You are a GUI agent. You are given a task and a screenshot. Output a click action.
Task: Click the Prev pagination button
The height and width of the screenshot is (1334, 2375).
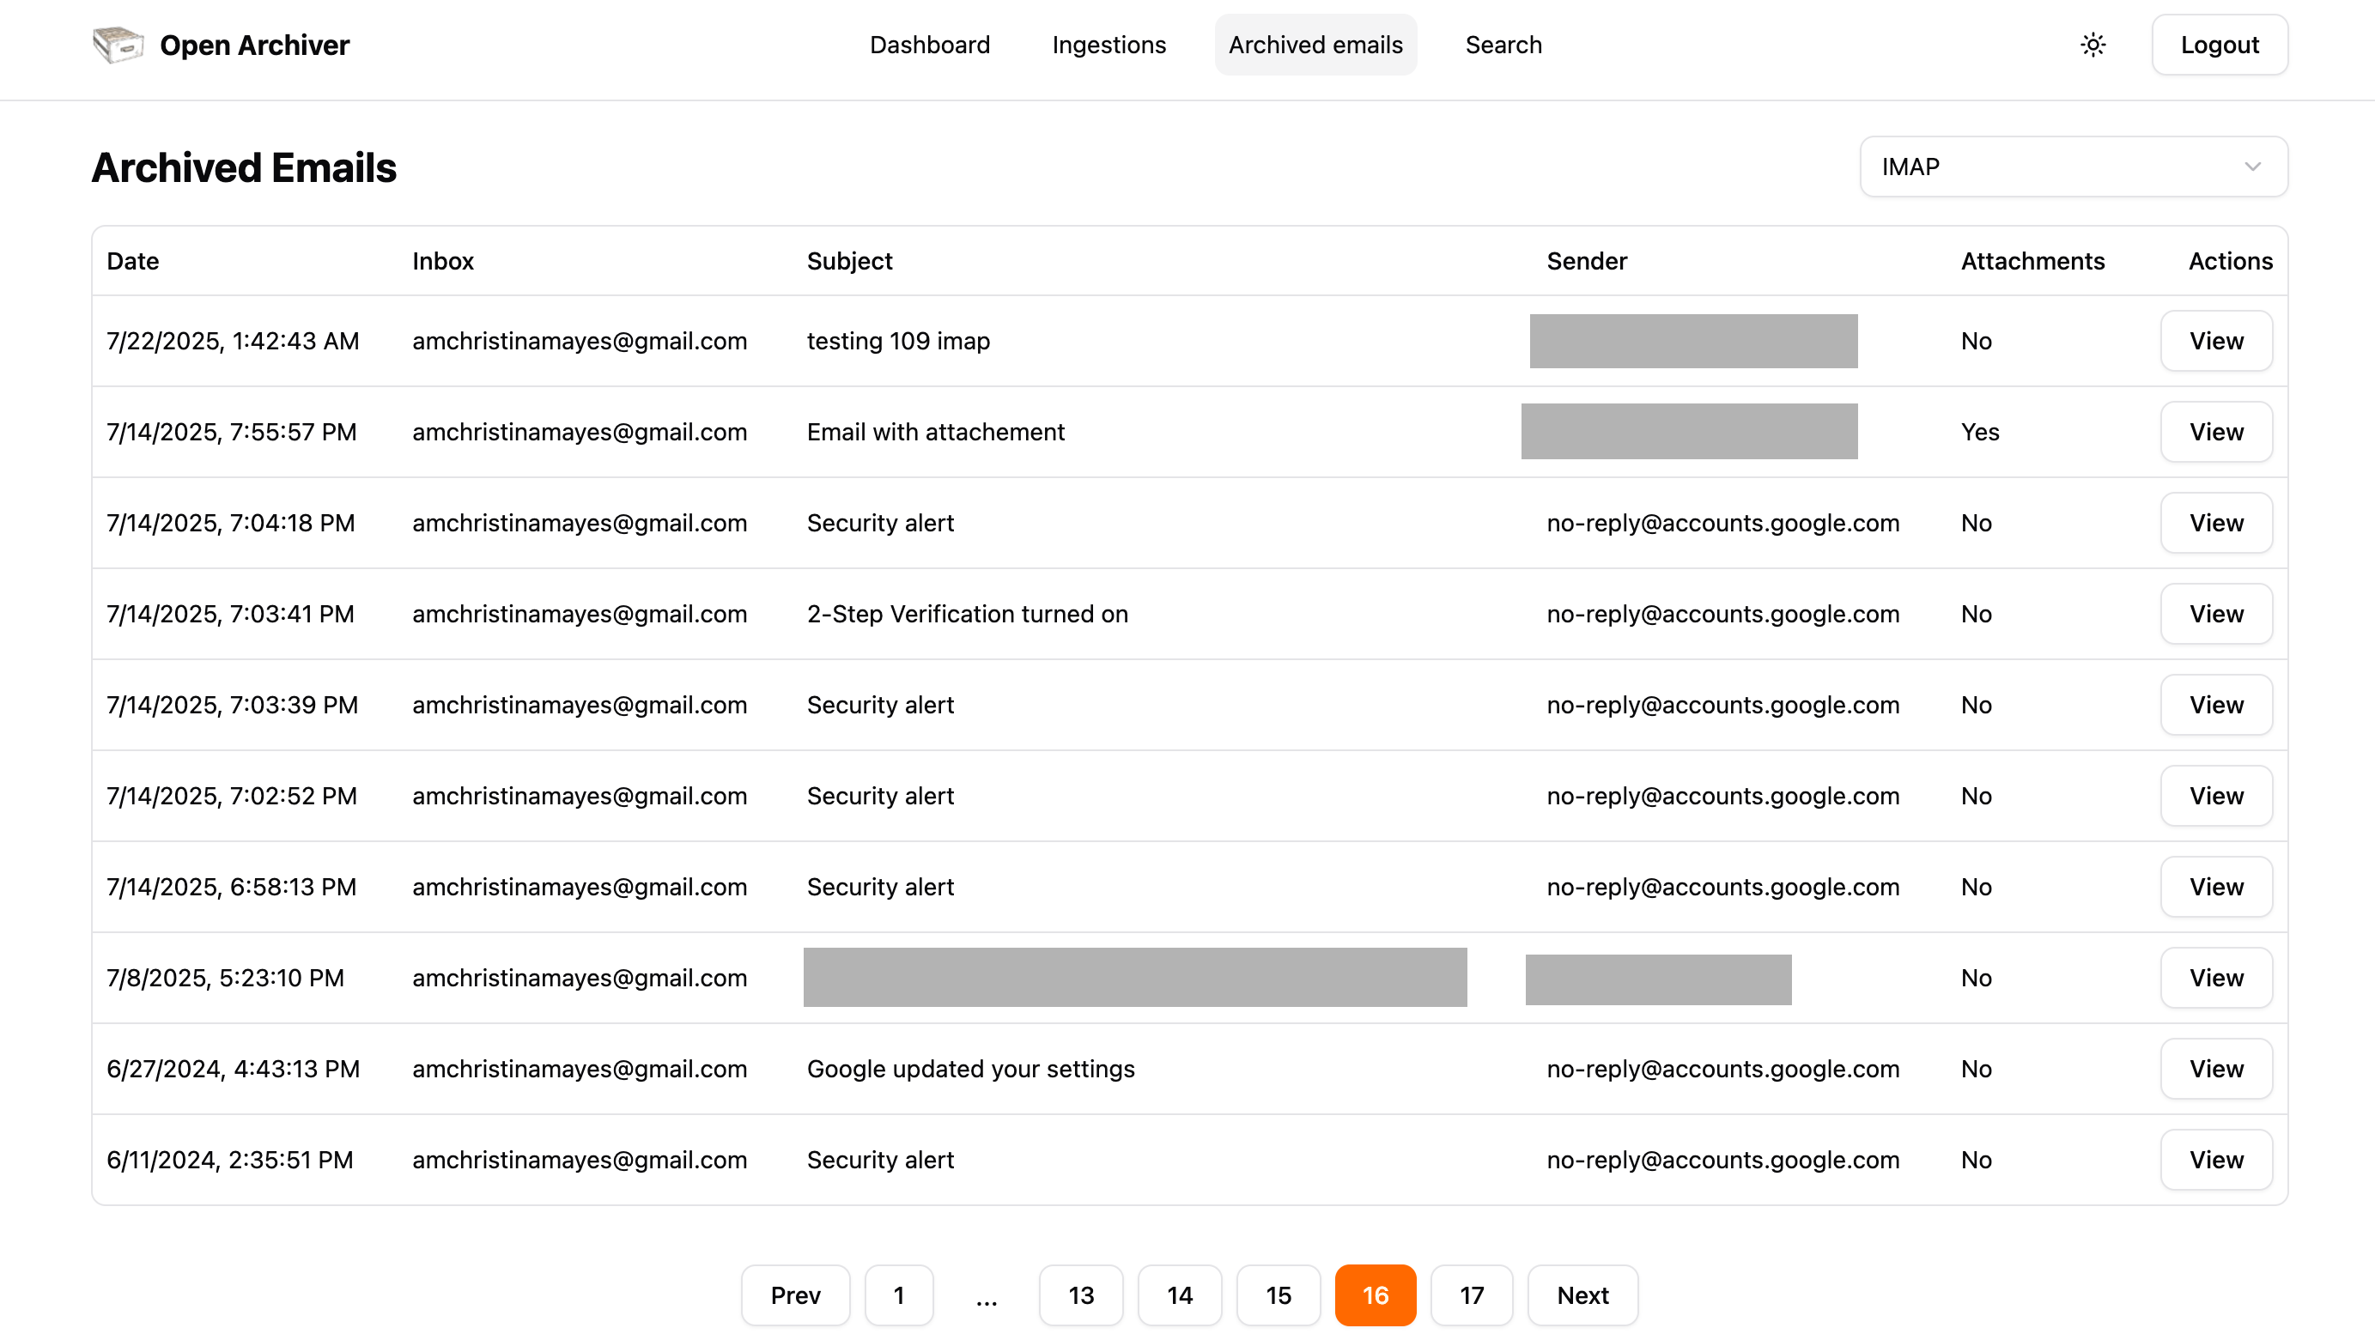click(x=795, y=1295)
